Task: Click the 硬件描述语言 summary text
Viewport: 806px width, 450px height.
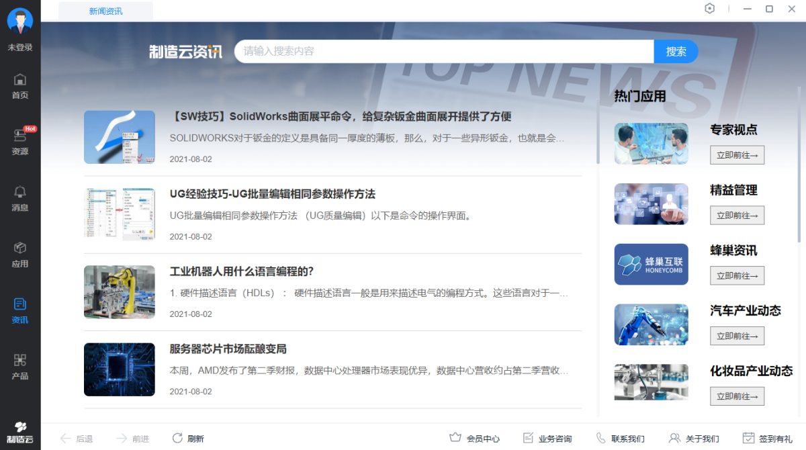Action: [x=369, y=294]
